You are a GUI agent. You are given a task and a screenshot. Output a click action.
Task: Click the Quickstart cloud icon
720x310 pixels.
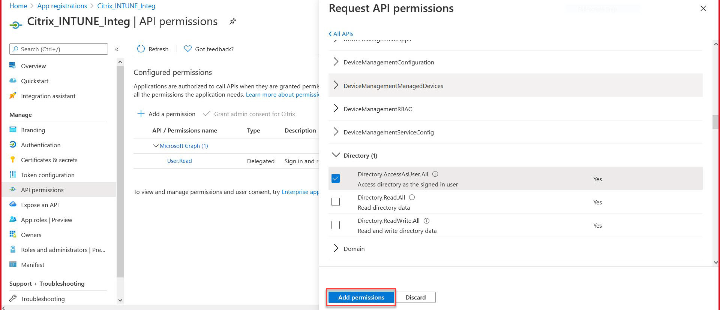(x=13, y=80)
